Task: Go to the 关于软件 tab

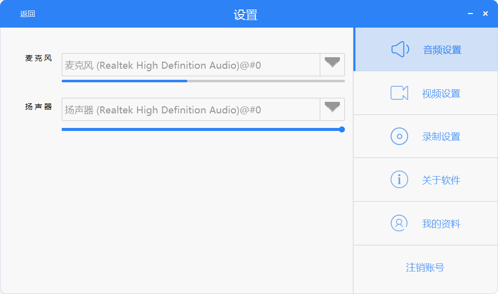Action: pyautogui.click(x=441, y=180)
